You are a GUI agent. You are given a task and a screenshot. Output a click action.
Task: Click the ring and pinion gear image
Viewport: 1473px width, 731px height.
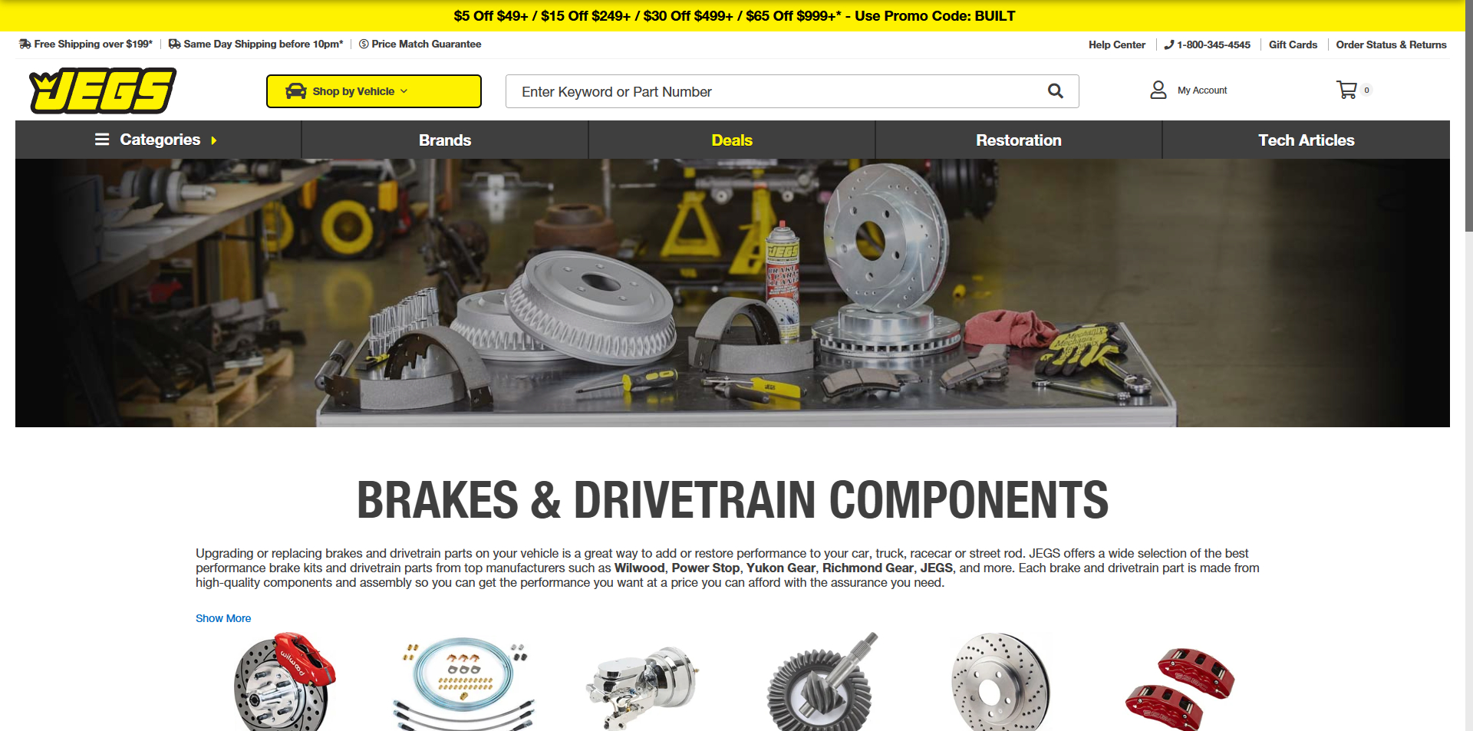pyautogui.click(x=822, y=681)
